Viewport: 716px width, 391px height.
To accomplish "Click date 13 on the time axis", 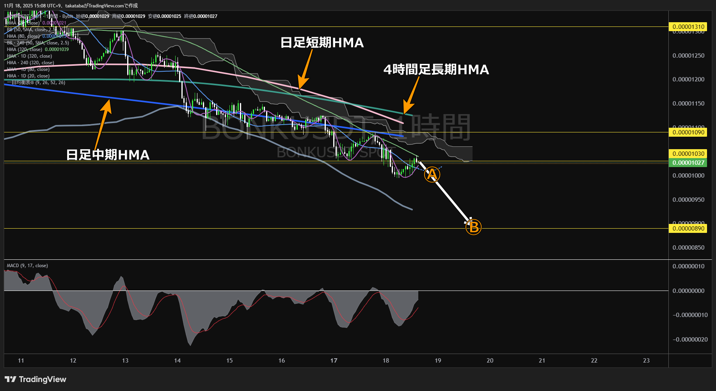I will [x=125, y=361].
